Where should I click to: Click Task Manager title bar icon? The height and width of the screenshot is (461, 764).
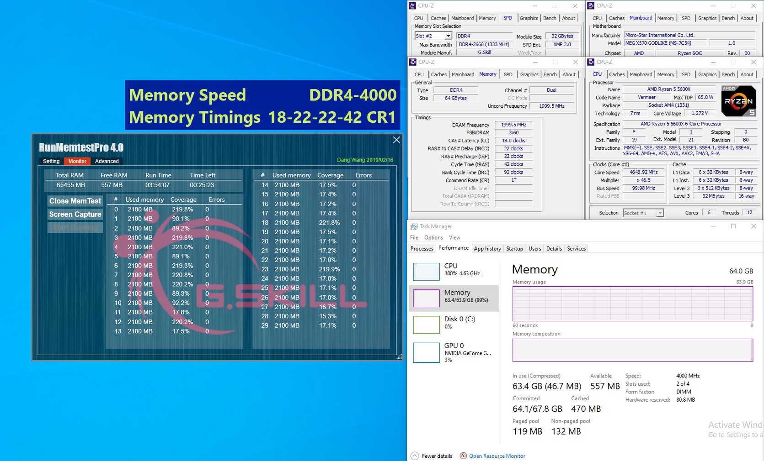click(x=414, y=226)
